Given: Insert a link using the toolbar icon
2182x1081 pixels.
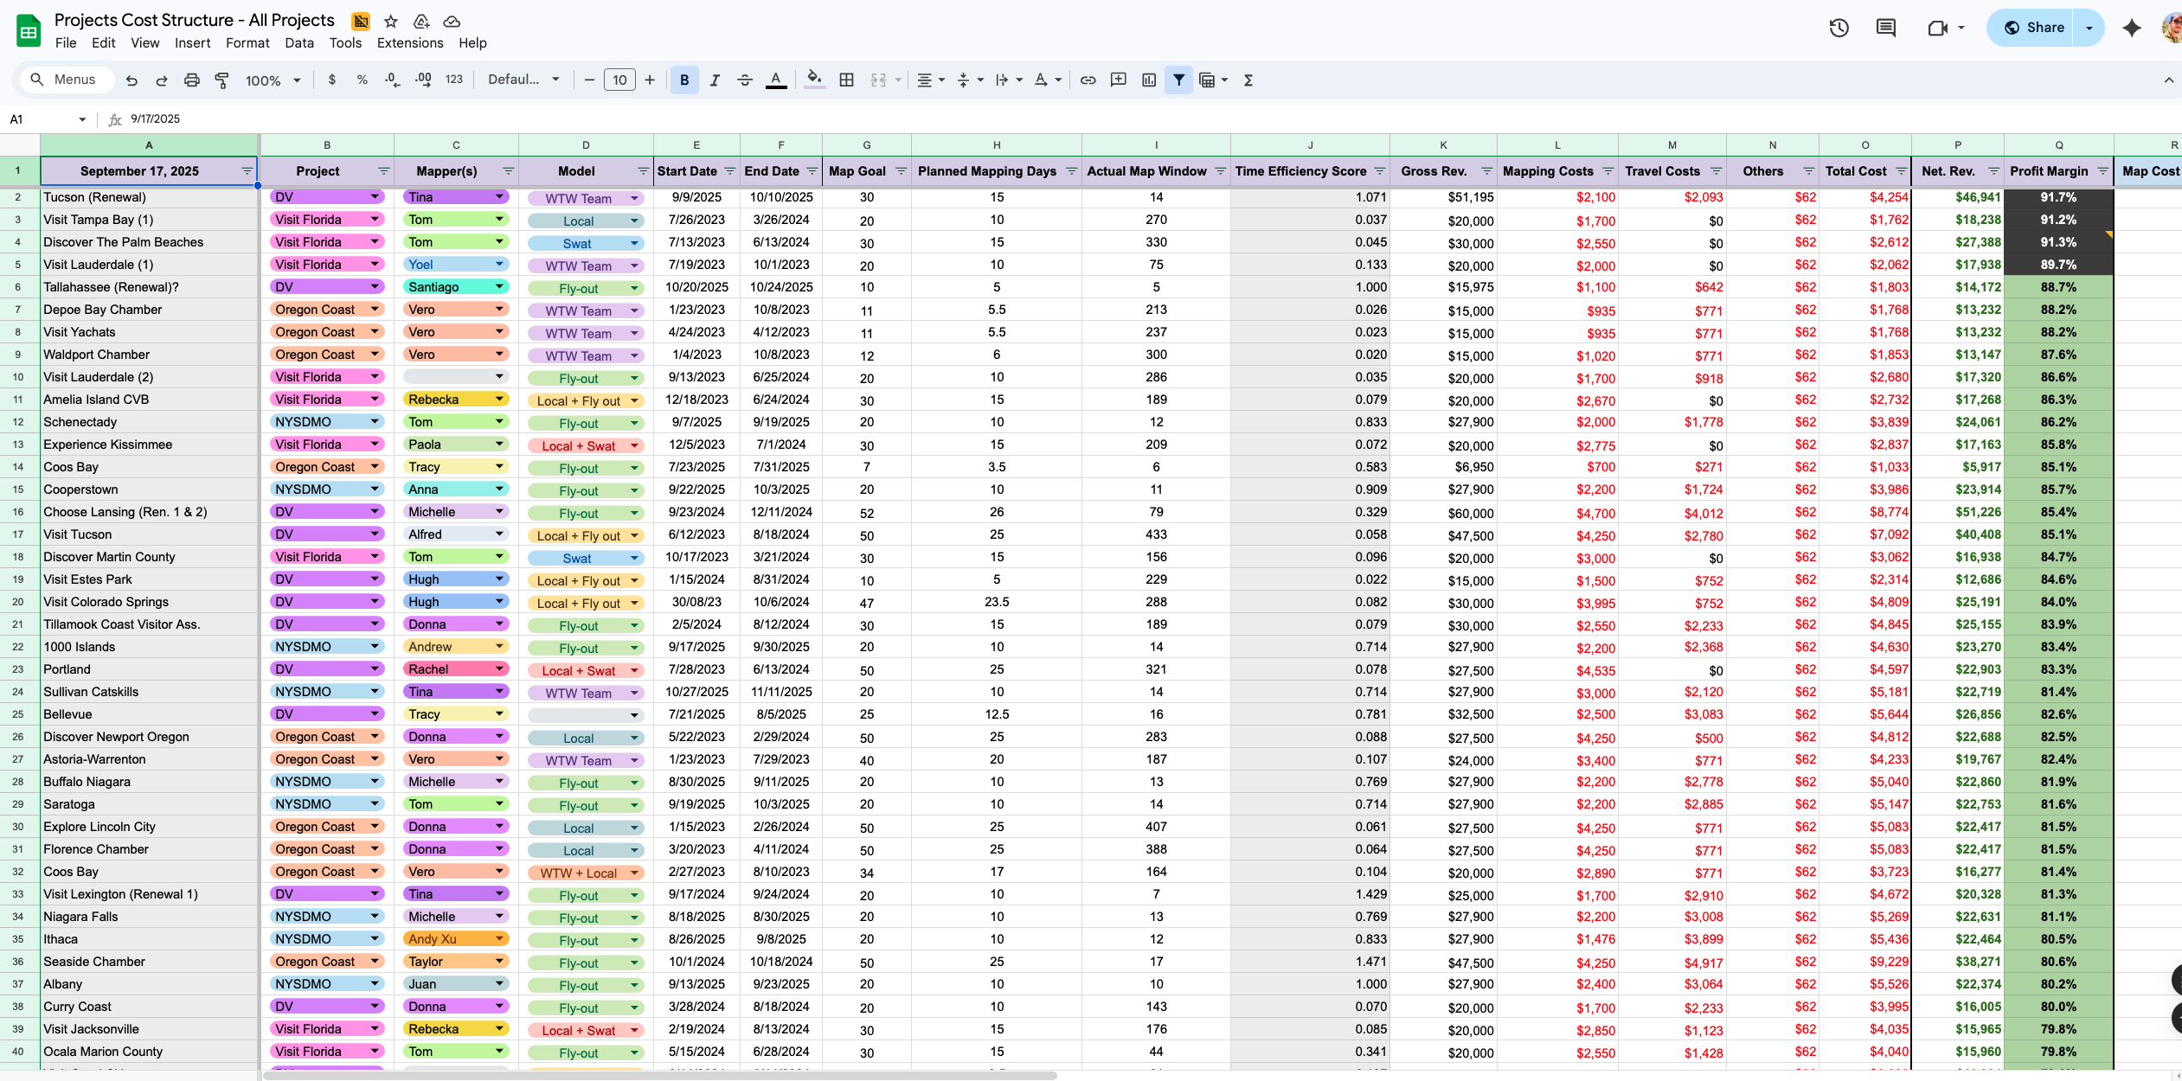Looking at the screenshot, I should [x=1088, y=80].
